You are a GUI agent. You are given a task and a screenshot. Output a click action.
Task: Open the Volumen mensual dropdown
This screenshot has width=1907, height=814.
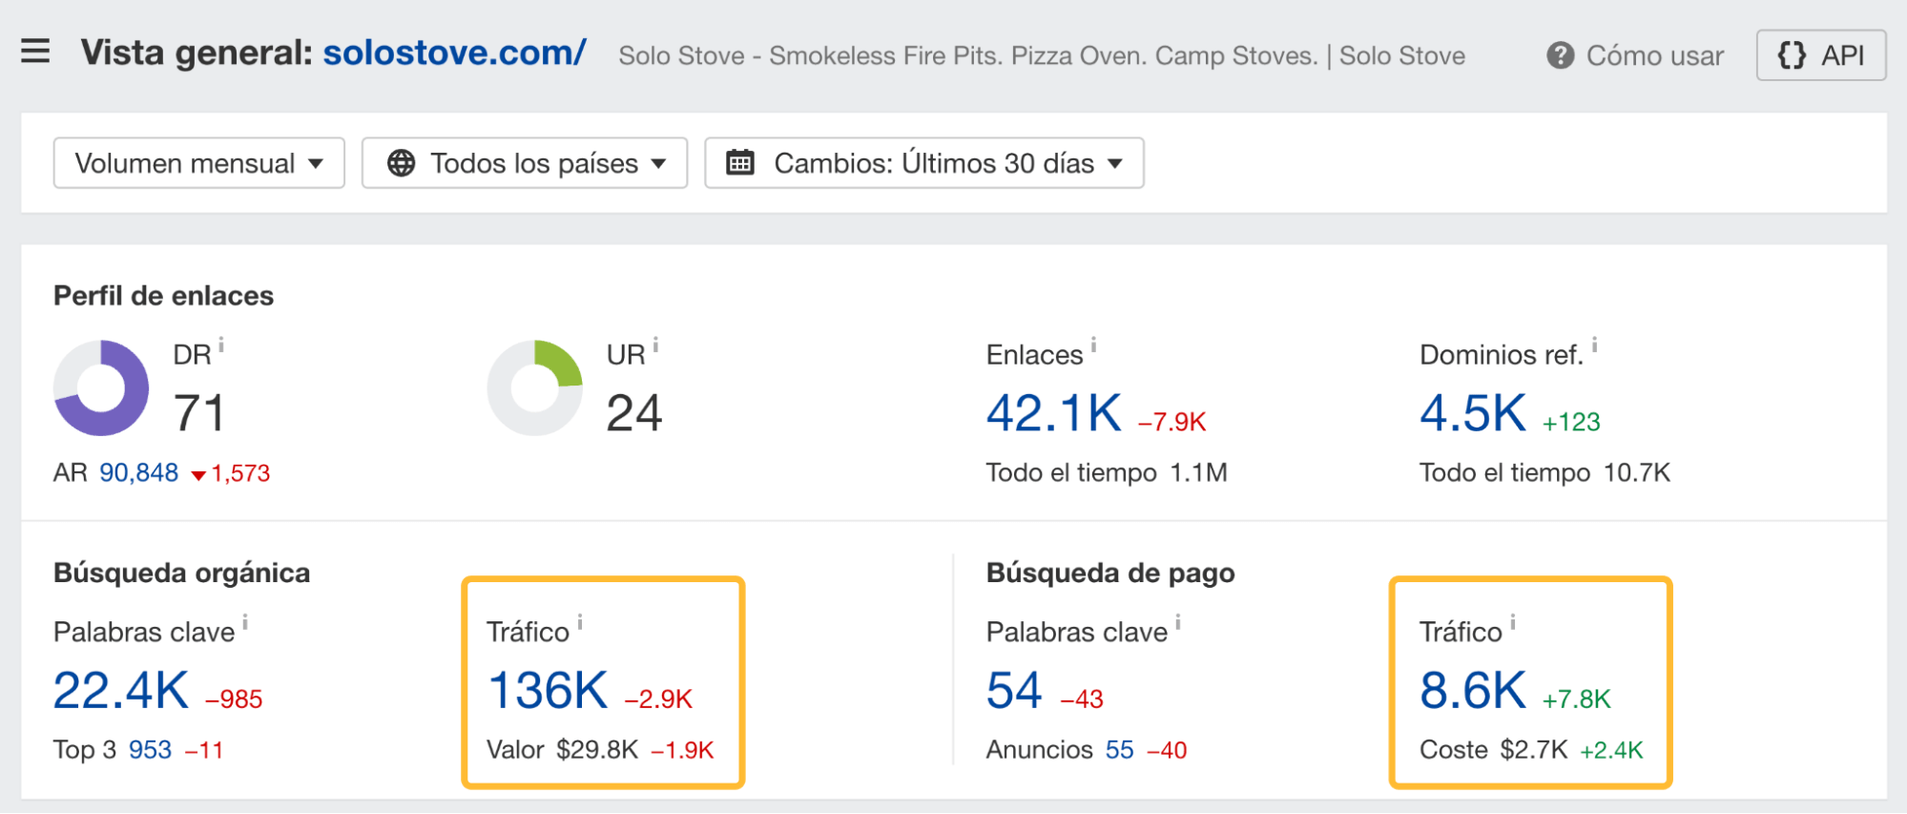(x=197, y=162)
